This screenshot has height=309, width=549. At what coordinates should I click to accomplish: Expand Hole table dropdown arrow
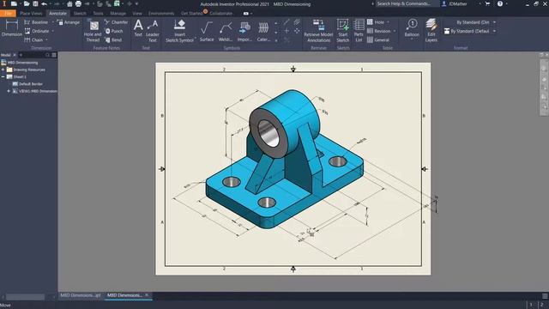tap(388, 22)
